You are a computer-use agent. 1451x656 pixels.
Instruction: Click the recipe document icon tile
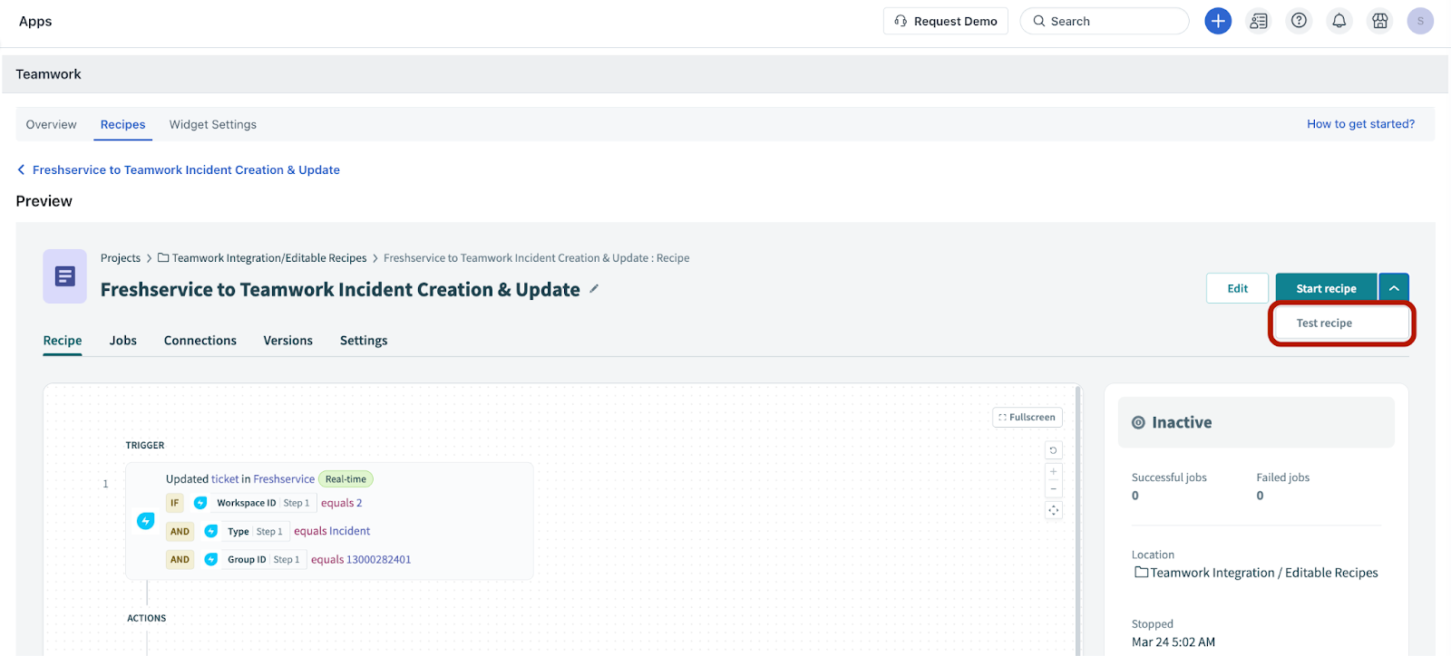tap(65, 276)
